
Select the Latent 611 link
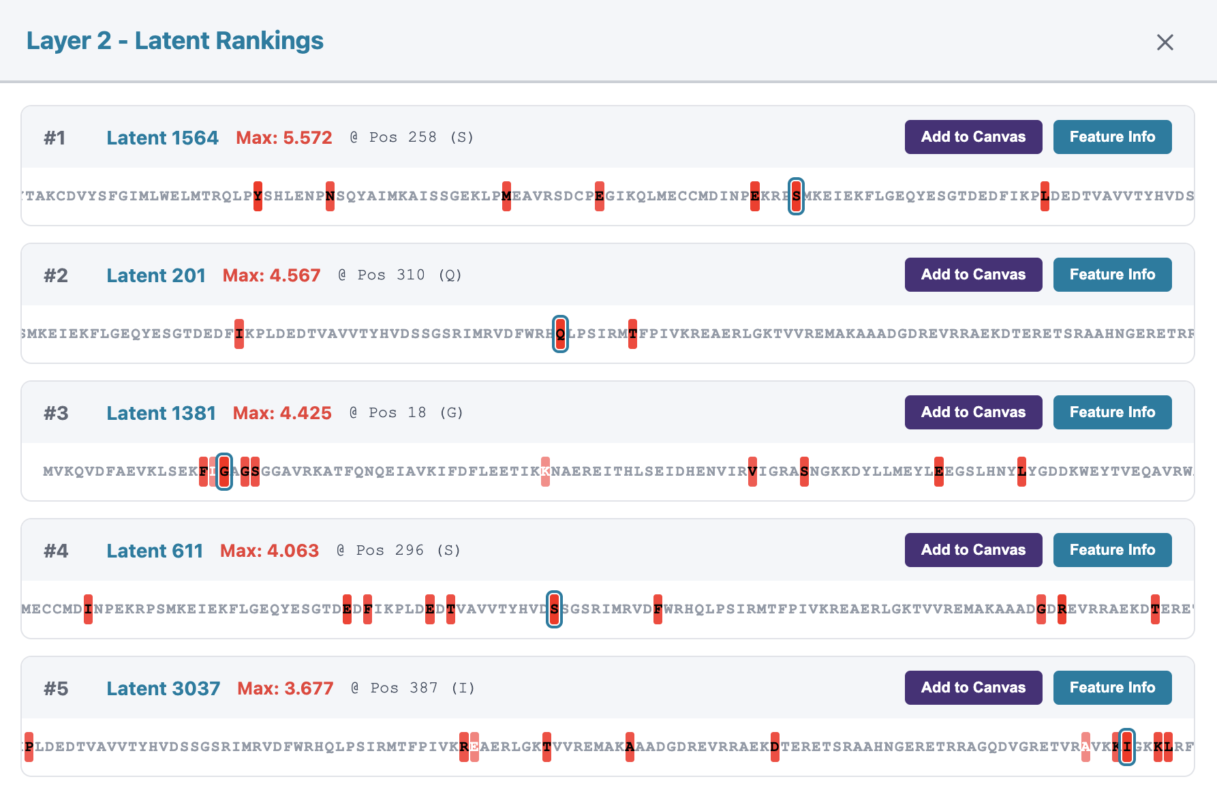pos(155,550)
